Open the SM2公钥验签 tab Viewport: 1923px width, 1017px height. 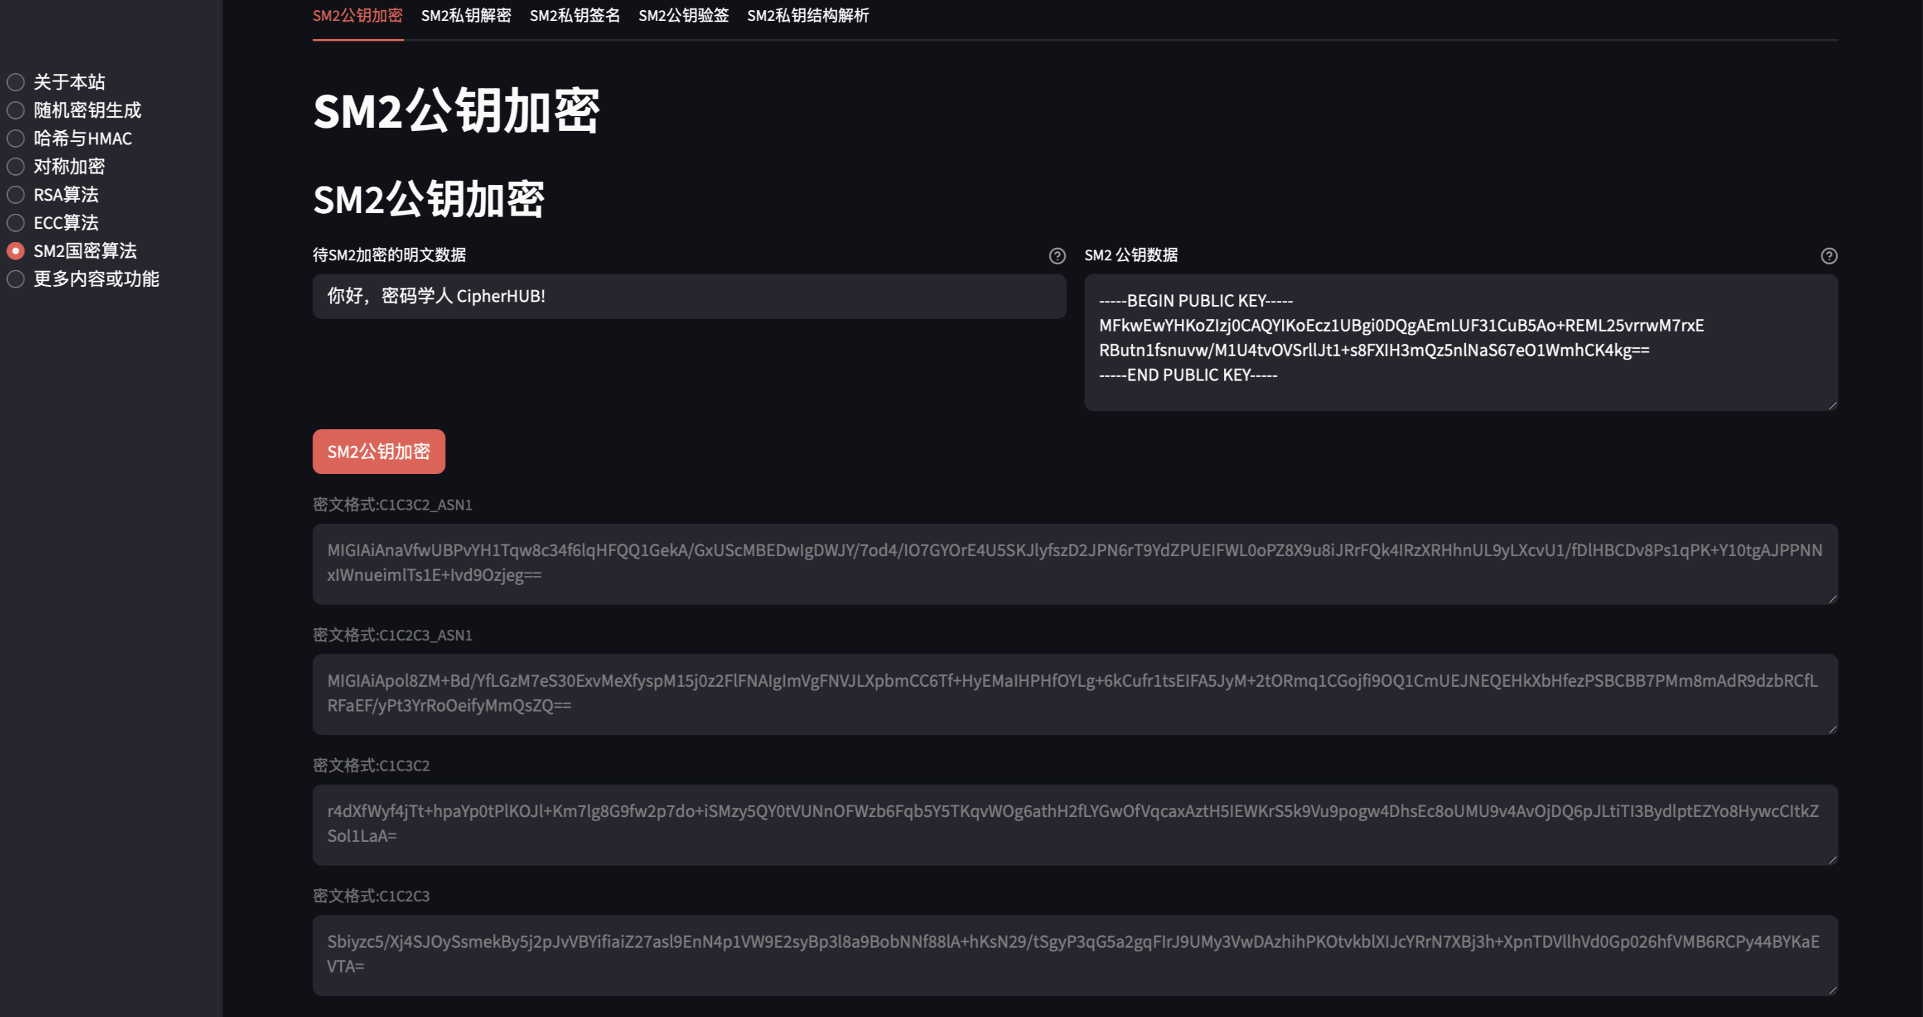pos(683,16)
